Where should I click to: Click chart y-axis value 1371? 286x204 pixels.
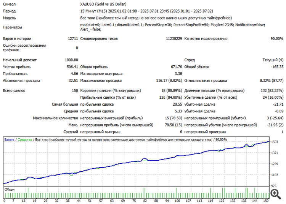[x=275, y=153]
